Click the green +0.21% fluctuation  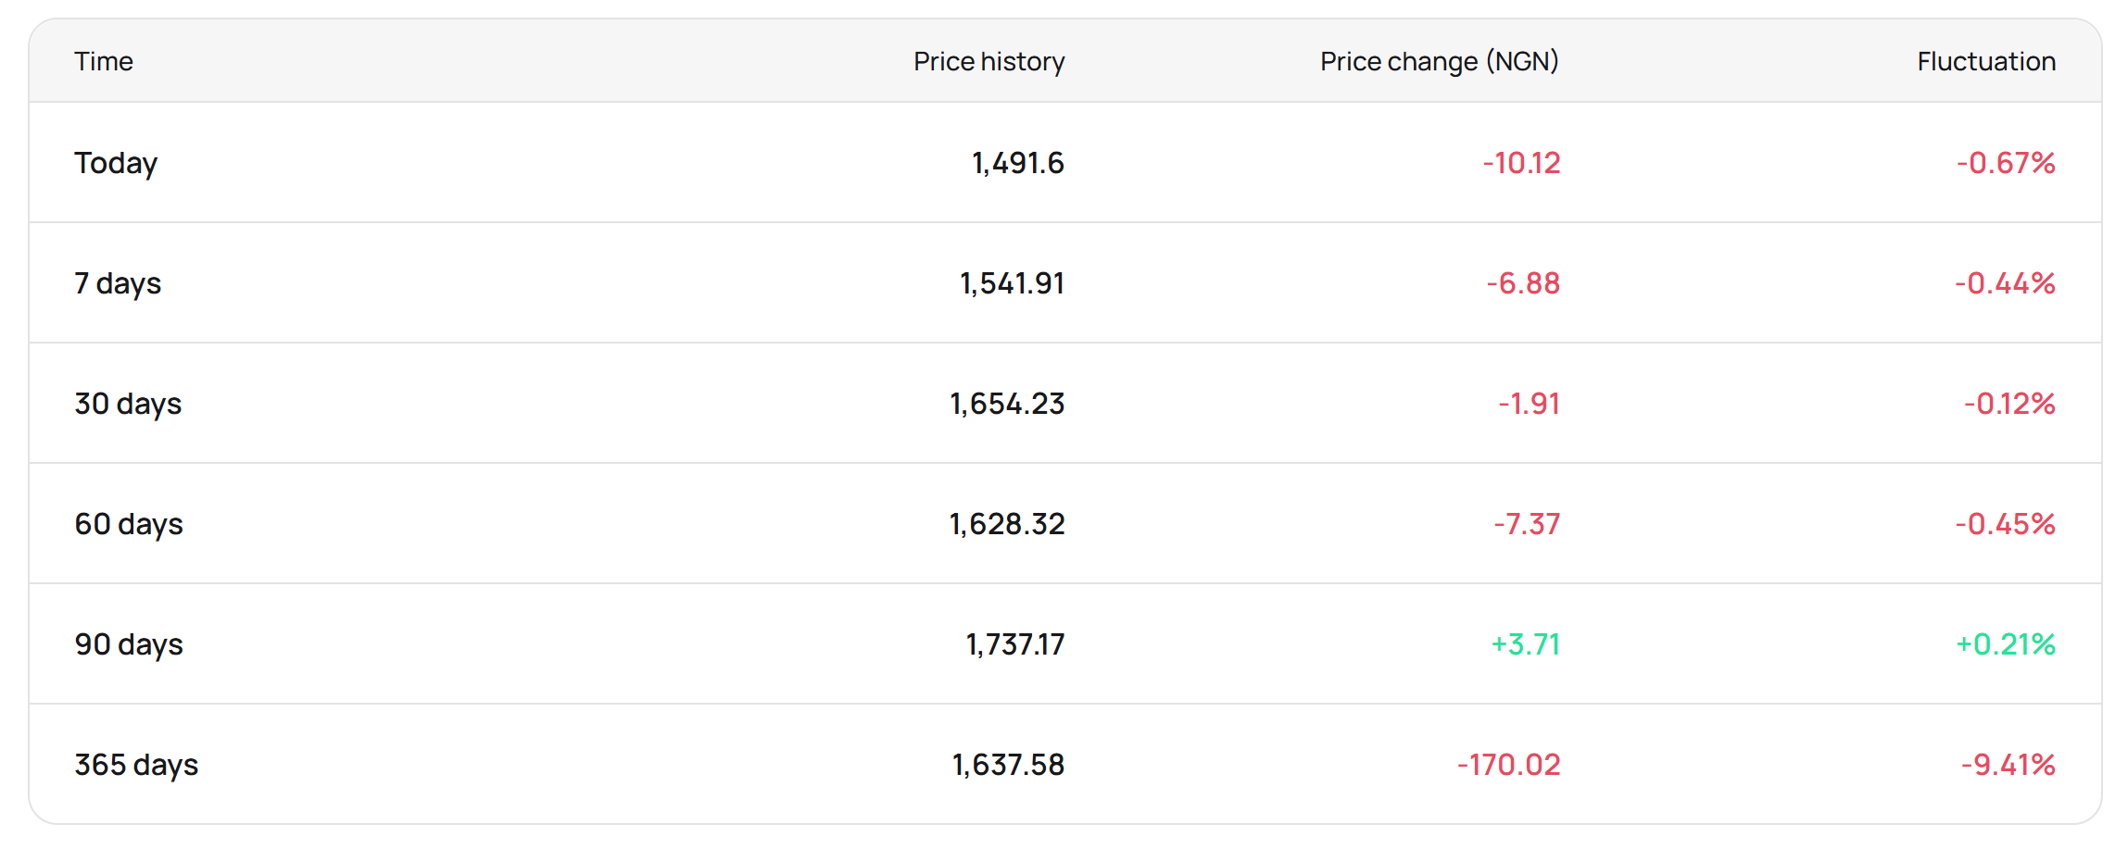[2006, 644]
